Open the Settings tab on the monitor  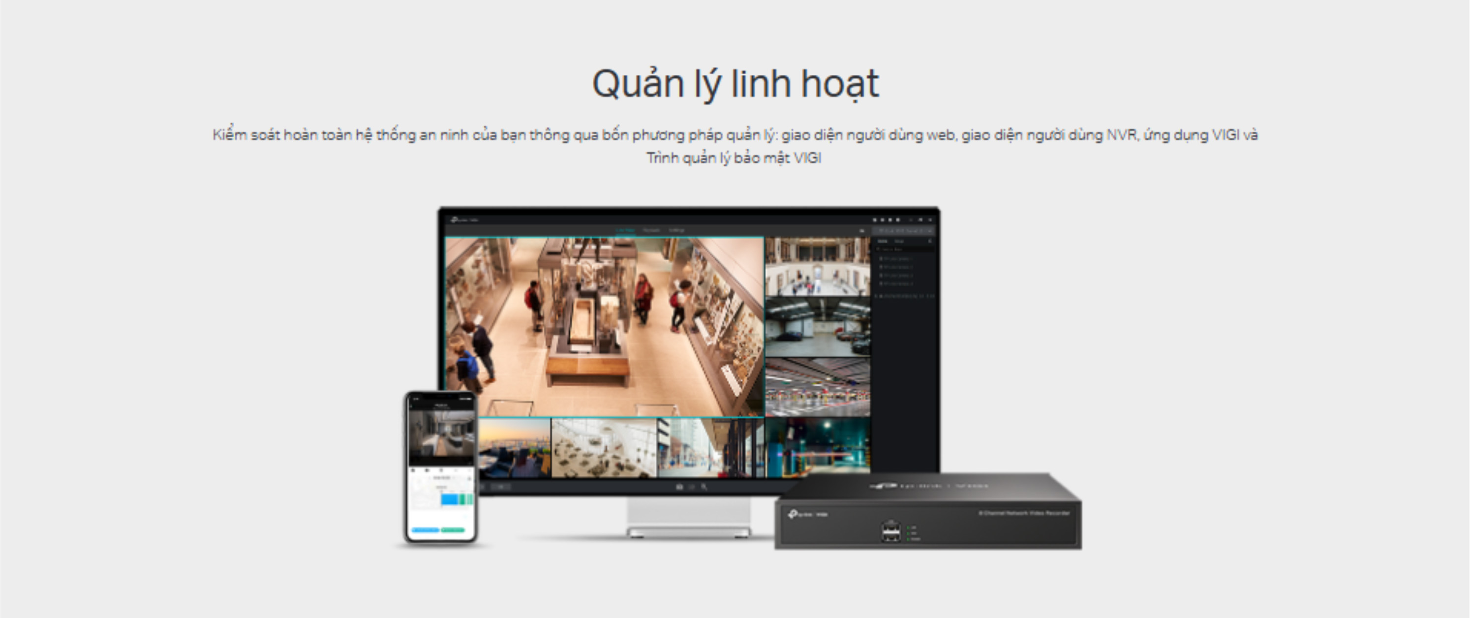(677, 231)
